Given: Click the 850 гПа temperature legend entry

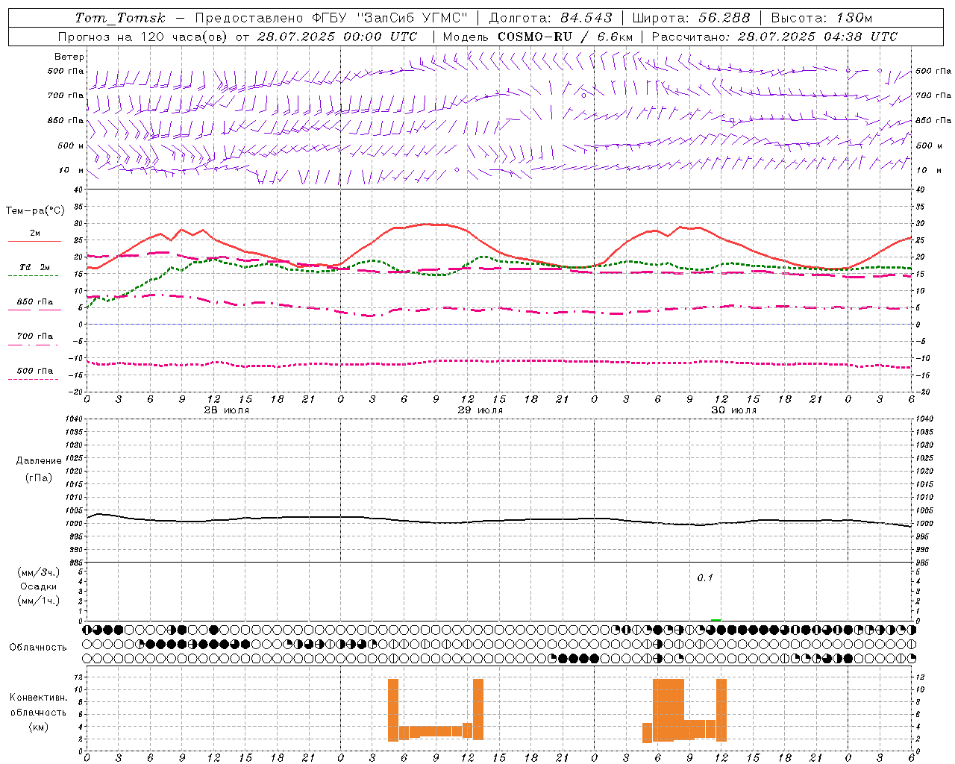Looking at the screenshot, I should coord(35,302).
